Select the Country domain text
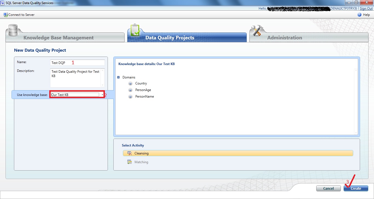This screenshot has height=199, width=374. click(x=141, y=83)
